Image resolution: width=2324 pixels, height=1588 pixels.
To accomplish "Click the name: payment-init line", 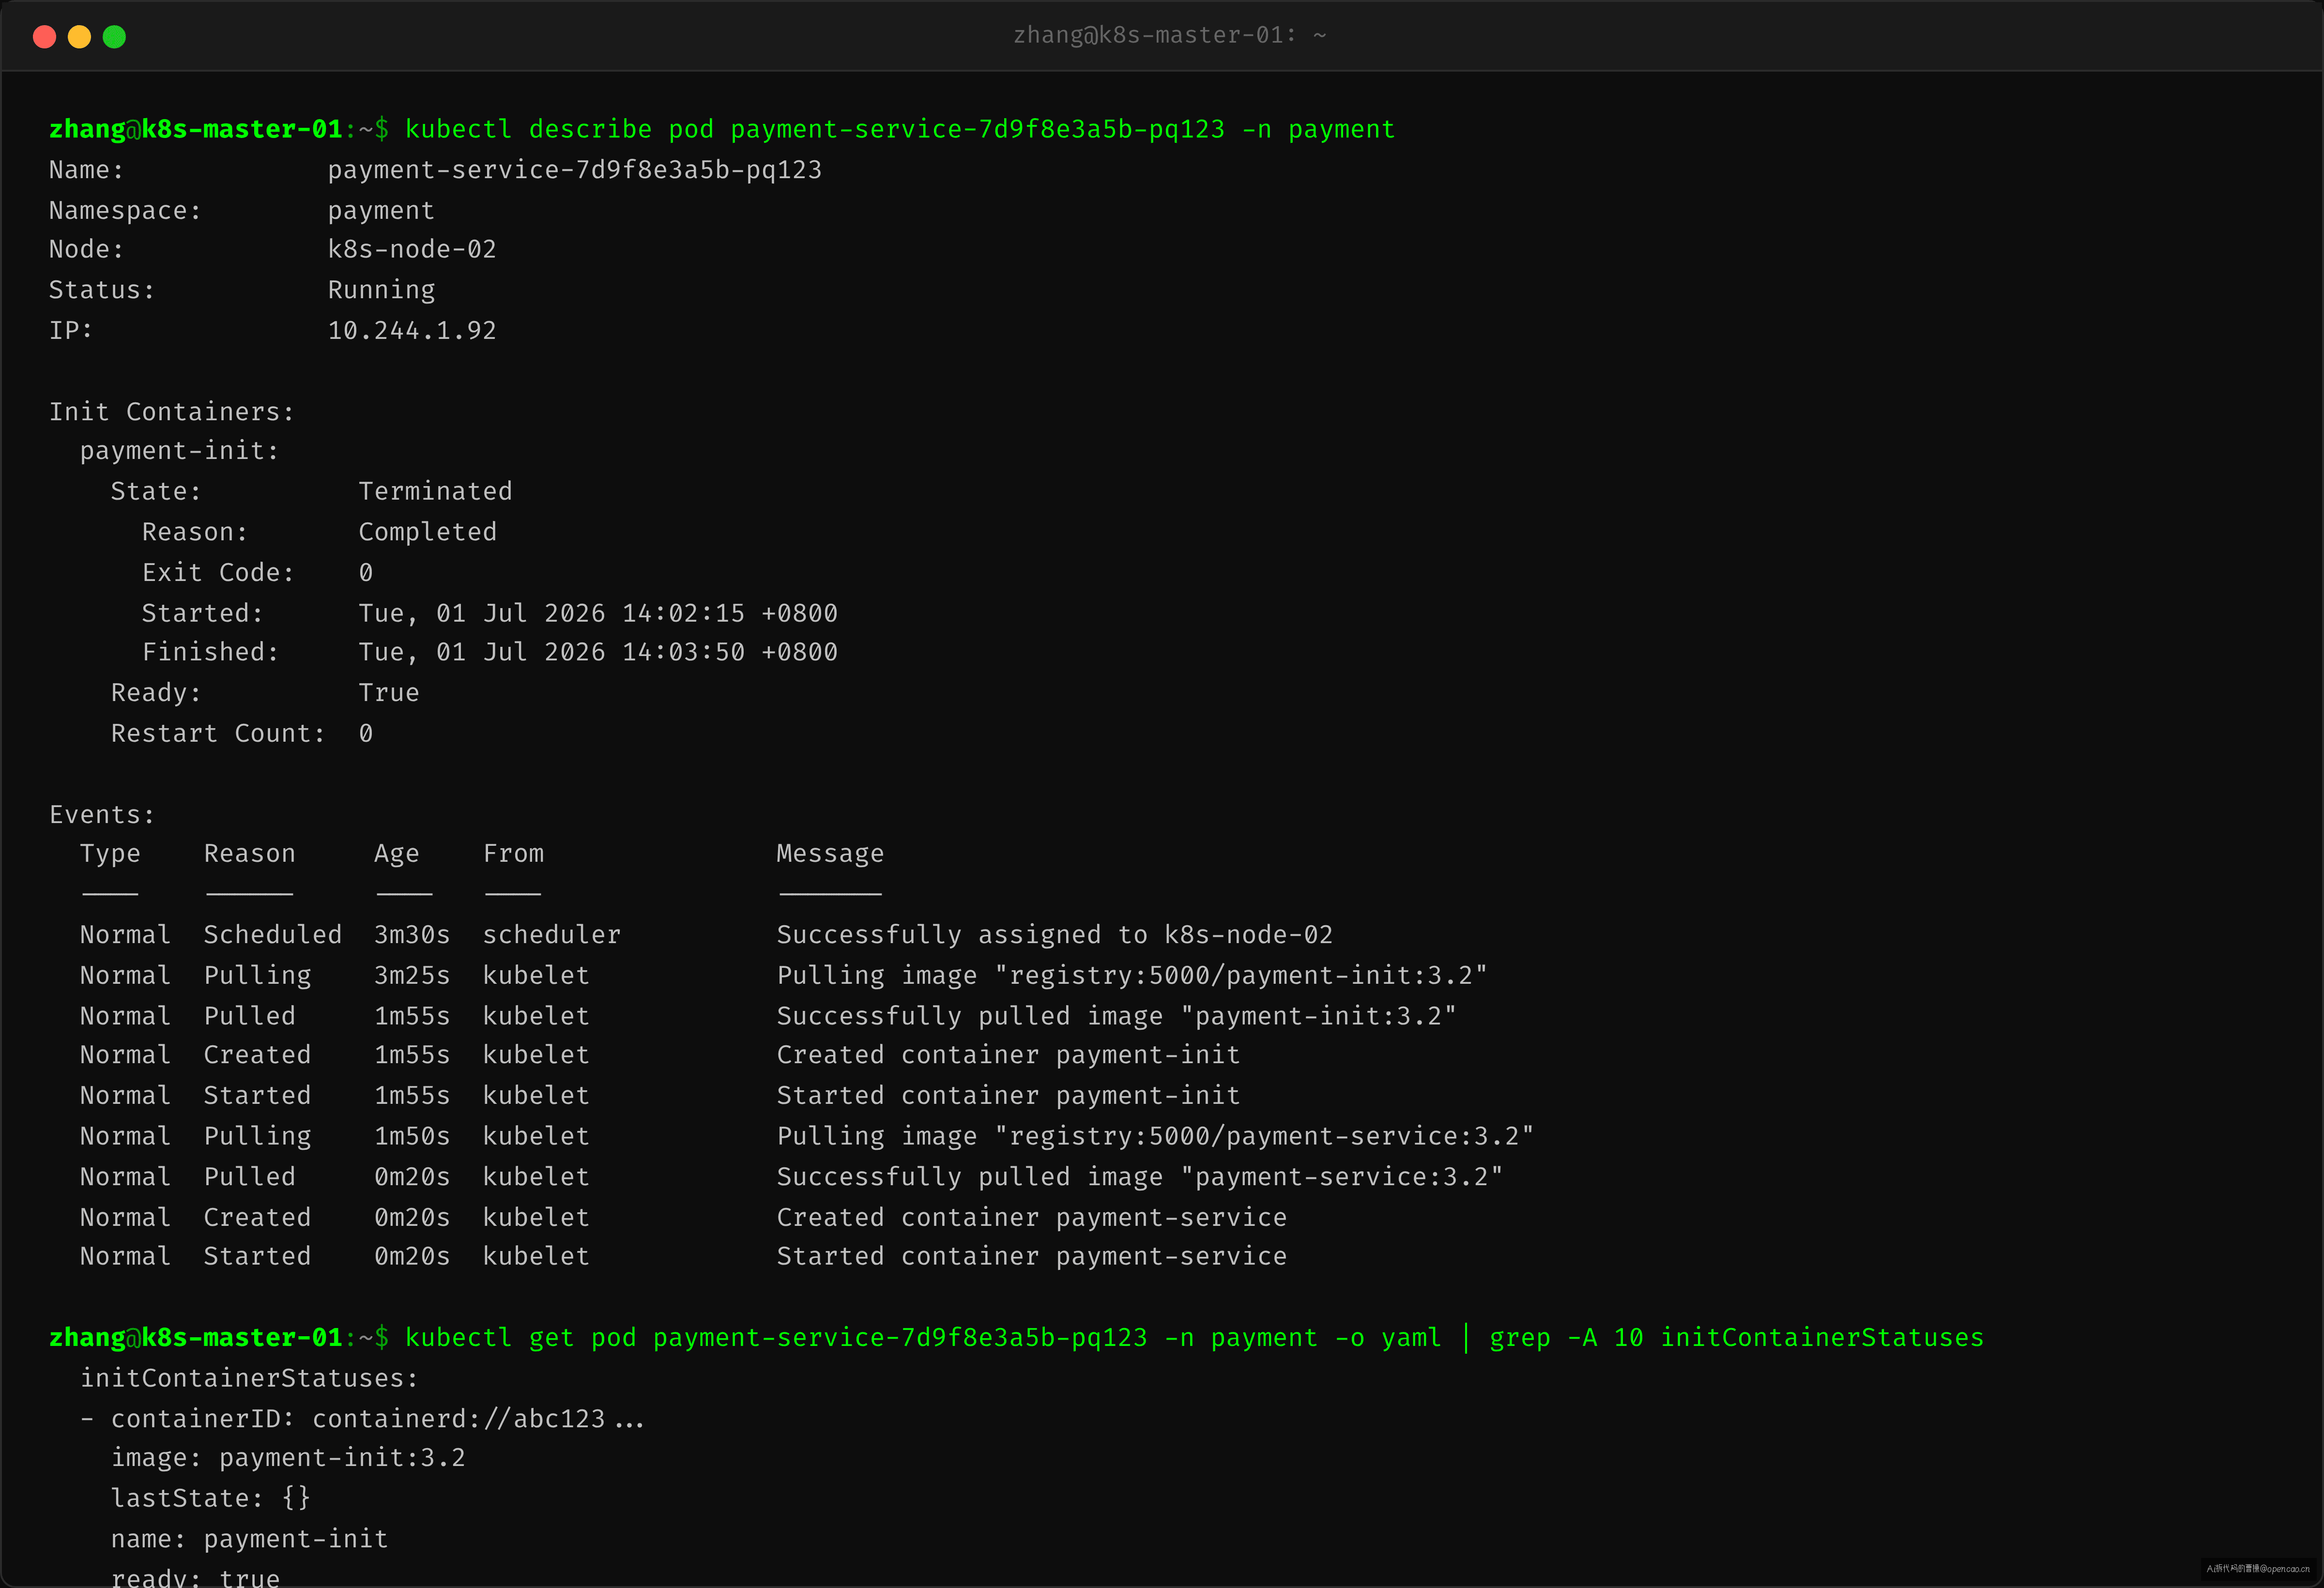I will [249, 1539].
